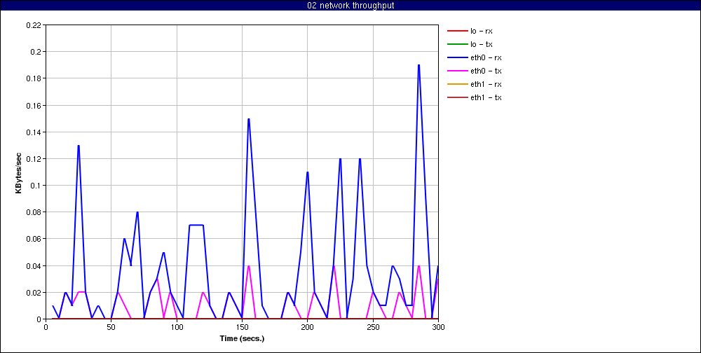The height and width of the screenshot is (353, 701).
Task: Click the 'Time (secs.)' x-axis title
Action: click(x=242, y=338)
